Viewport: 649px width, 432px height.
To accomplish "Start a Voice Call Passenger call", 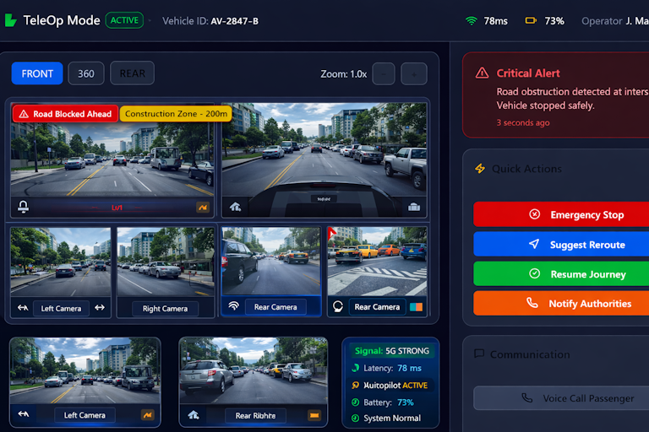I will point(561,398).
